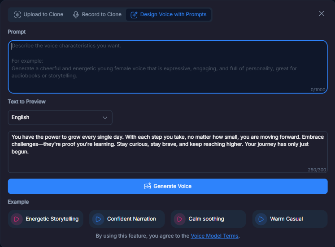The width and height of the screenshot is (335, 247).
Task: Play the Confident Narration example icon
Action: point(98,219)
